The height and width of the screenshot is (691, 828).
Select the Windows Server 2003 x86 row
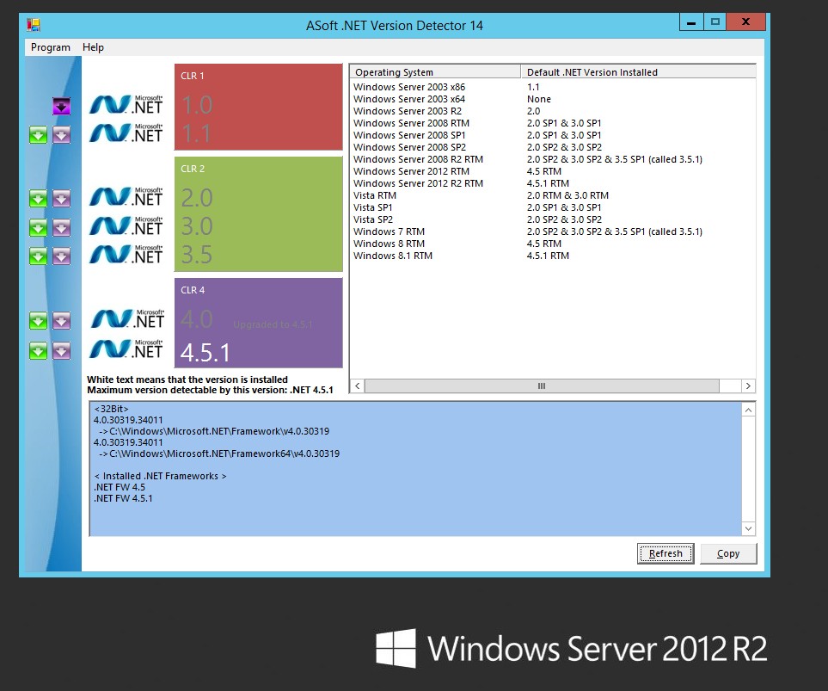coord(553,87)
